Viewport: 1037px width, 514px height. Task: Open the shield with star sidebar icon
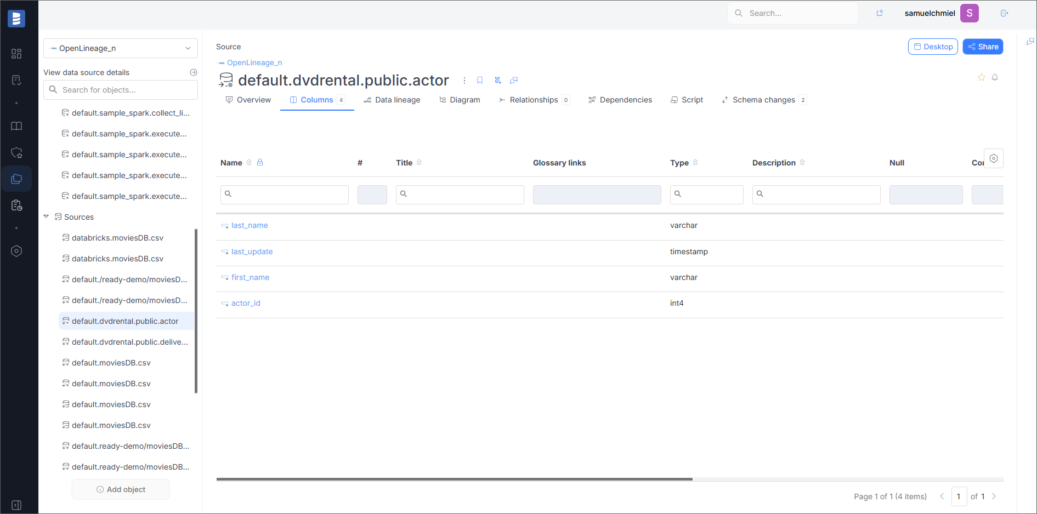(x=16, y=152)
